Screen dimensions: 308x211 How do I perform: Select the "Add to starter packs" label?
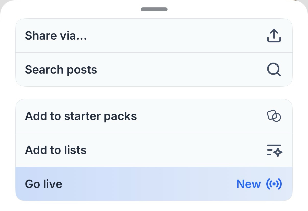point(81,116)
